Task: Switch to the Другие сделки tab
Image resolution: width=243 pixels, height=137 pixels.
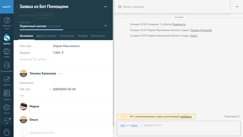Action: (x=46, y=36)
